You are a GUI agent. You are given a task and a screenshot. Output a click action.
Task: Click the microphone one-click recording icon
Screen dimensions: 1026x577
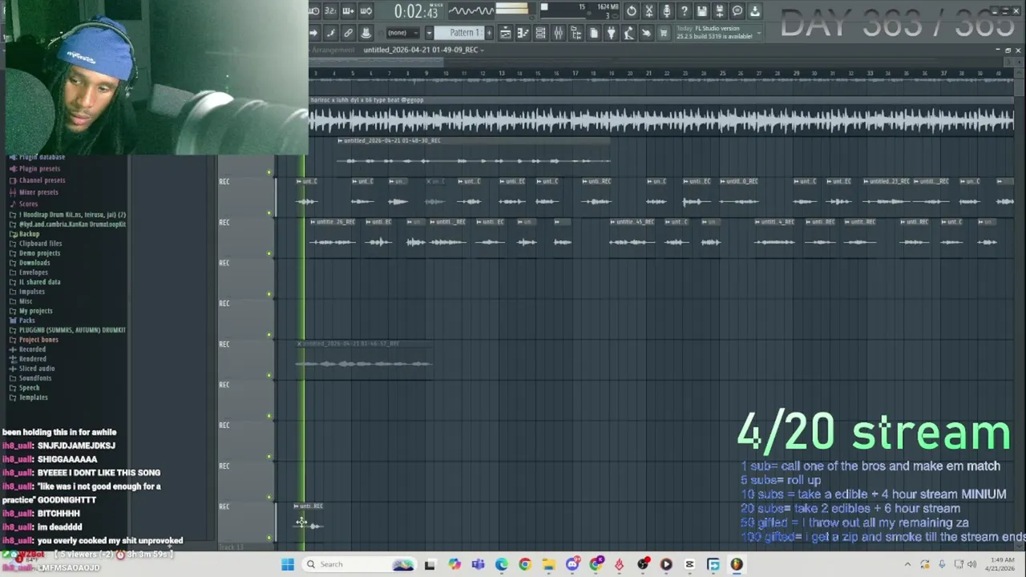pyautogui.click(x=667, y=11)
